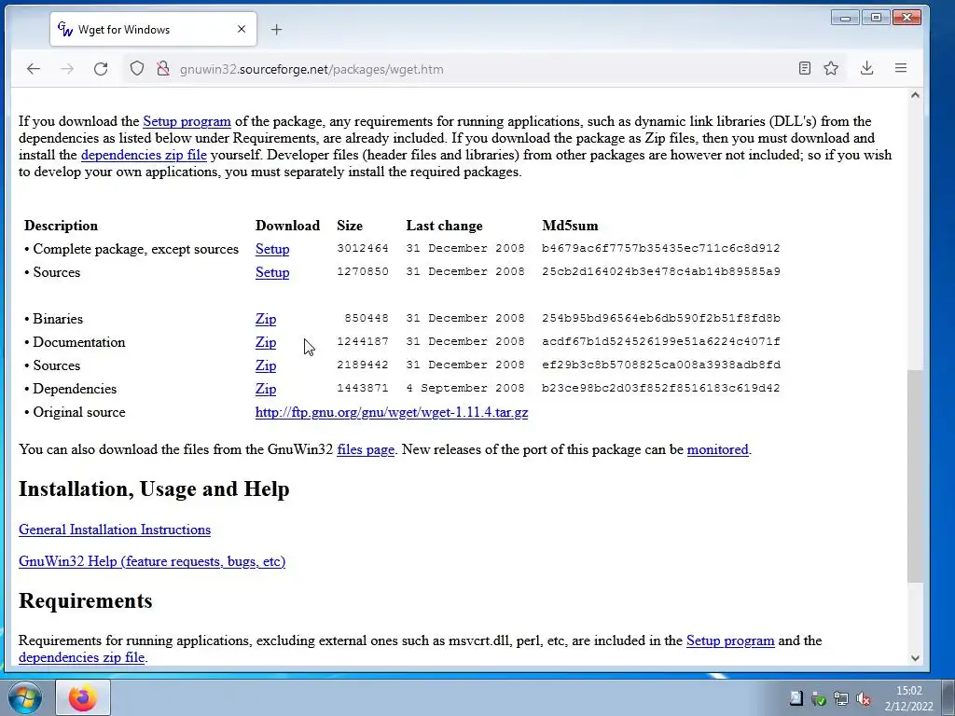Image resolution: width=955 pixels, height=716 pixels.
Task: Click the Md5sum column header
Action: click(x=570, y=226)
